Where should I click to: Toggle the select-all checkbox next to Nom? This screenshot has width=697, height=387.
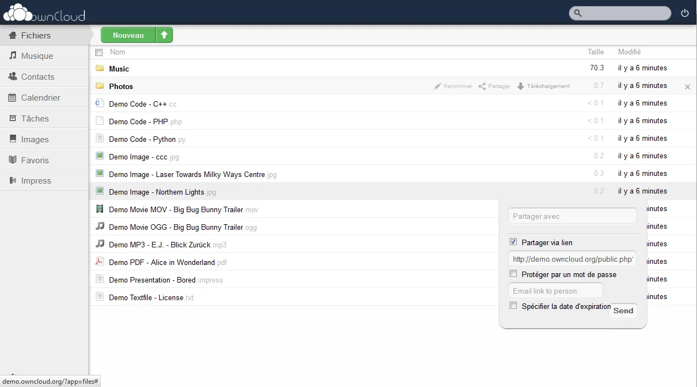[x=99, y=53]
